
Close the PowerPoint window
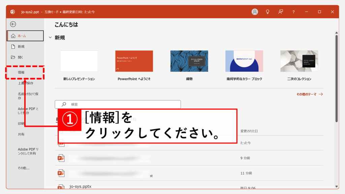(332, 12)
